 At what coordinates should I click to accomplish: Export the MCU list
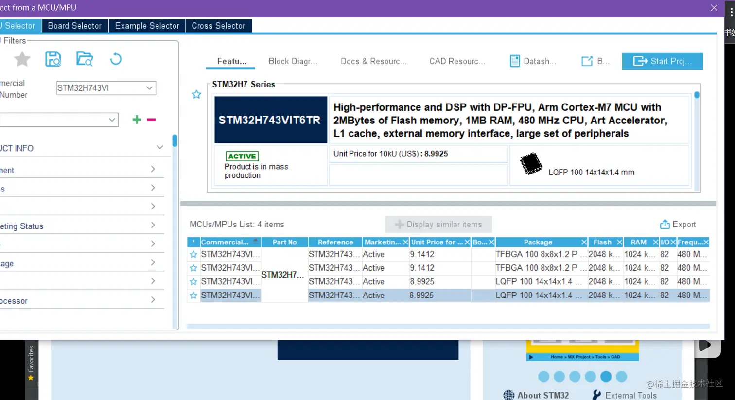[678, 225]
